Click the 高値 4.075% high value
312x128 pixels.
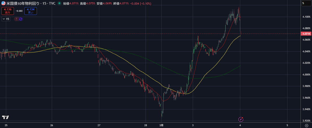87,4
